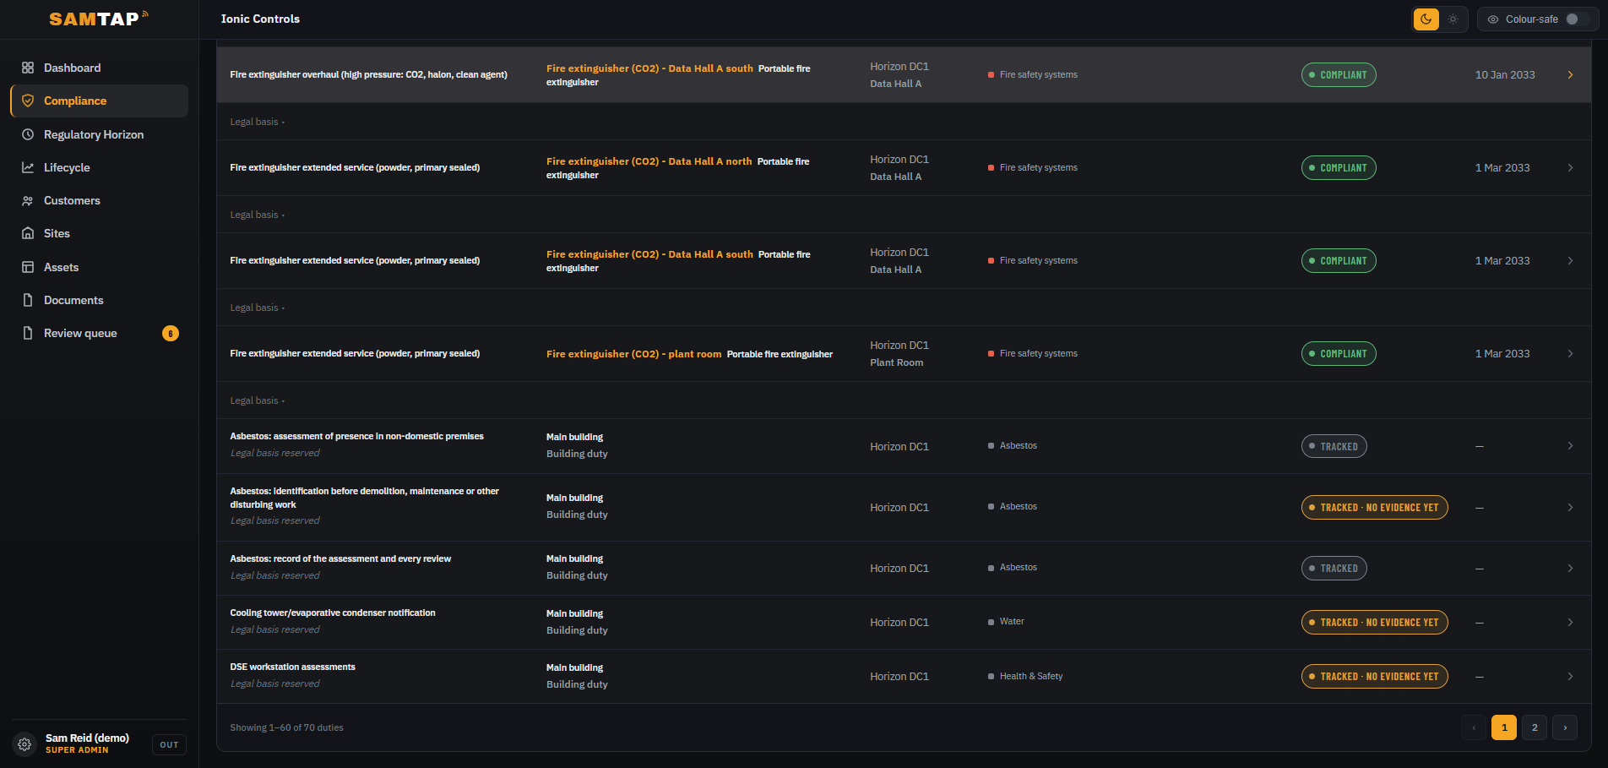Expand chevron for Asbestos assessment of presence row
1608x768 pixels.
pos(1570,446)
